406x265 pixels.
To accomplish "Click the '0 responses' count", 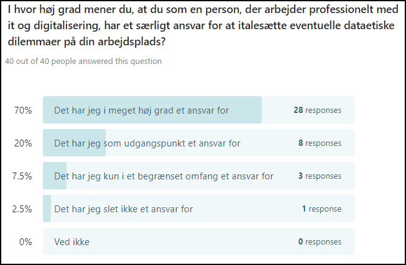I will (320, 241).
